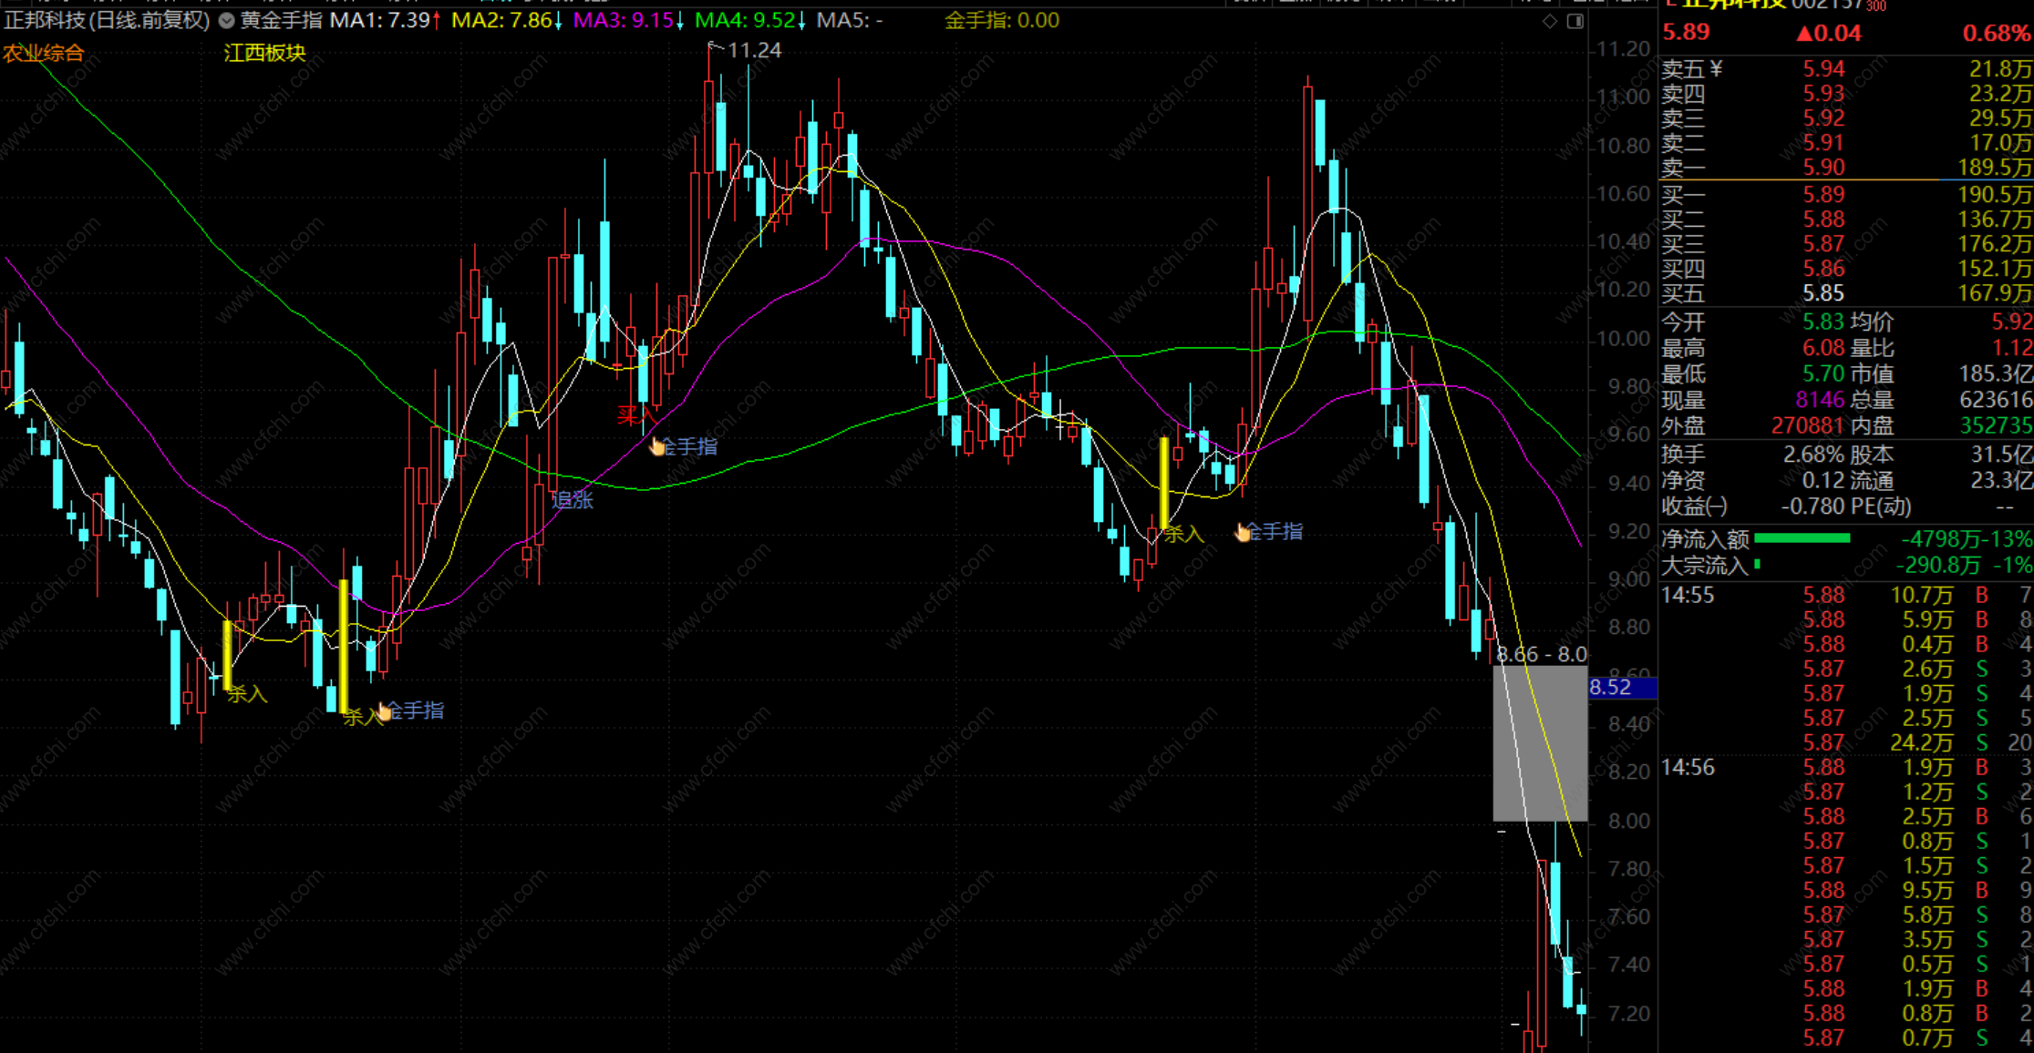2034x1053 pixels.
Task: Click the green 净流入额 progress bar
Action: pyautogui.click(x=1802, y=538)
